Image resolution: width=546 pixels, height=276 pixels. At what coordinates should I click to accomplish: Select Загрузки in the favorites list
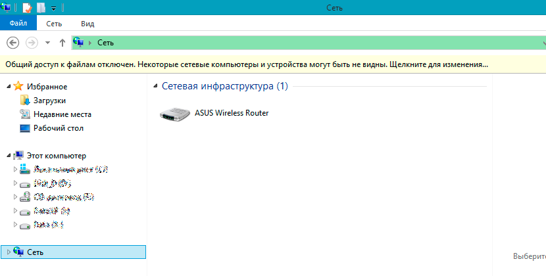[x=49, y=101]
